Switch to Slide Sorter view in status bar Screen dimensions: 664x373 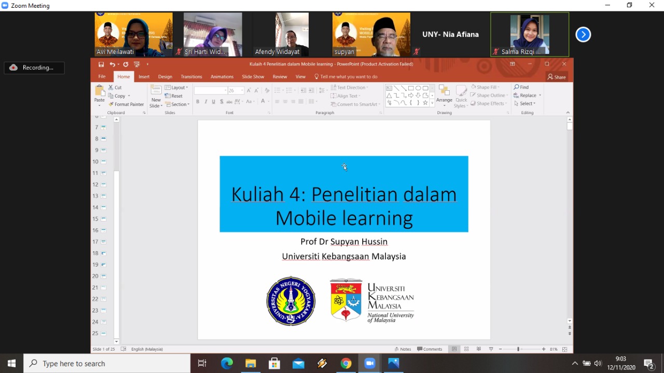pyautogui.click(x=466, y=349)
